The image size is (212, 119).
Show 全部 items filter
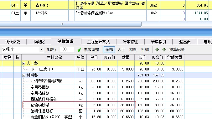[x=109, y=49]
